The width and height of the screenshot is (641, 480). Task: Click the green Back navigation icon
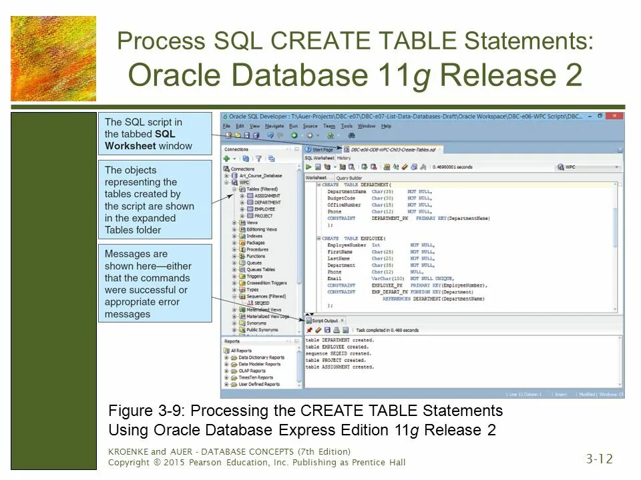point(294,135)
